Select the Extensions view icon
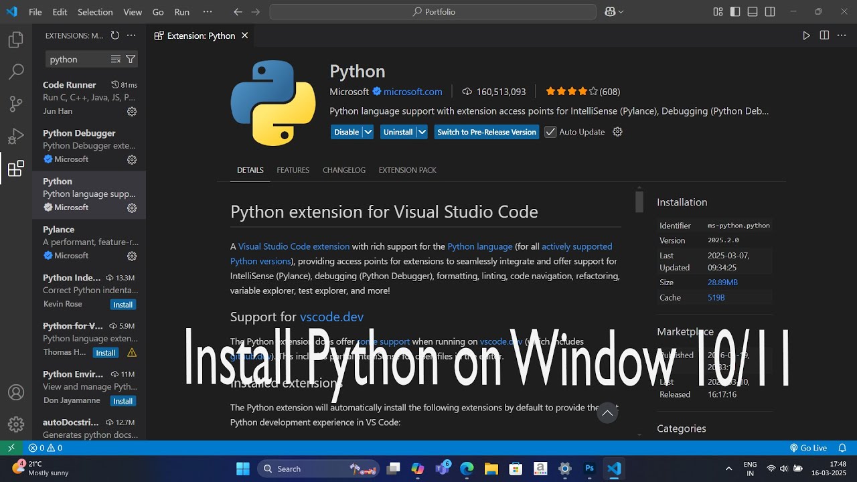 (16, 168)
